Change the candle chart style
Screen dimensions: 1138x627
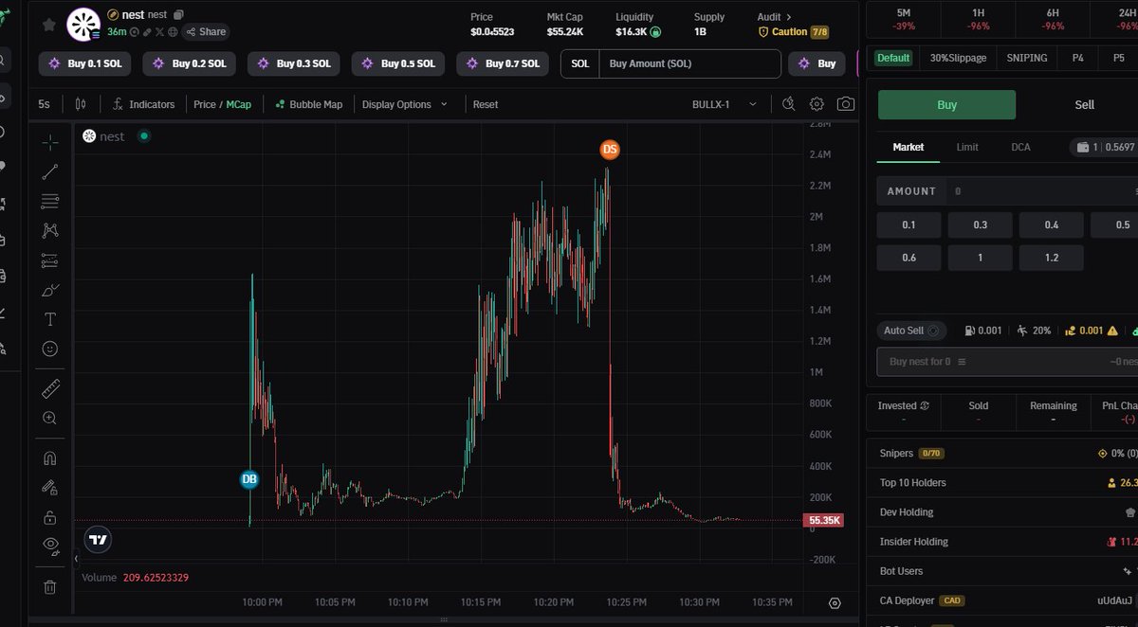(81, 104)
